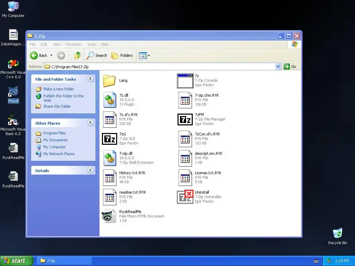355x266 pixels.
Task: Open the Lang folder icon
Action: pos(109,81)
